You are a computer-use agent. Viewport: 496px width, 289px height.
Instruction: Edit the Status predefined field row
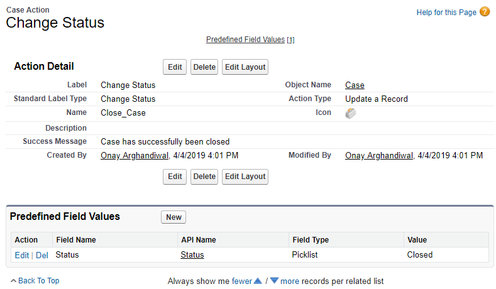tap(21, 255)
